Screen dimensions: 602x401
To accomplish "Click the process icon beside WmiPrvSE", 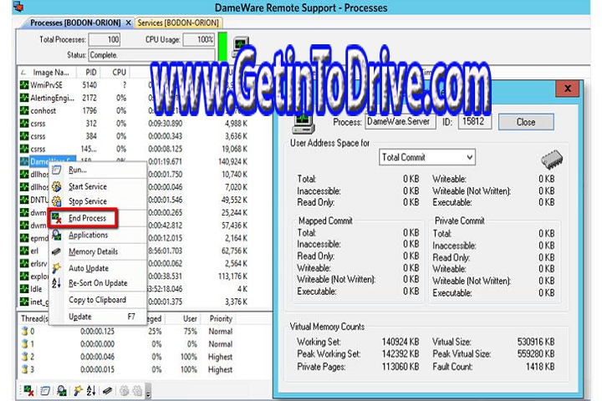I will [x=24, y=85].
